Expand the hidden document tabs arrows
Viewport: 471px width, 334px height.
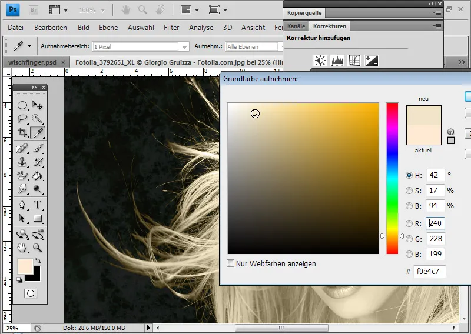462,62
